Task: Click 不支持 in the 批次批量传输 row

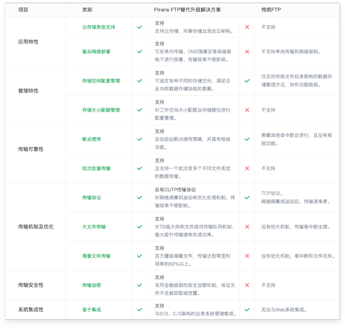Action: [x=268, y=168]
